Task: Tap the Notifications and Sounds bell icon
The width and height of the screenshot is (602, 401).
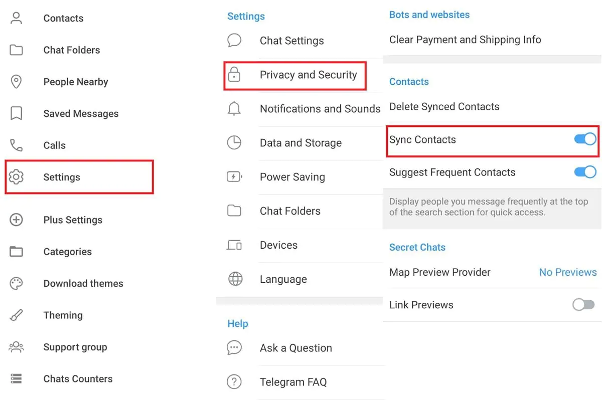Action: coord(234,108)
